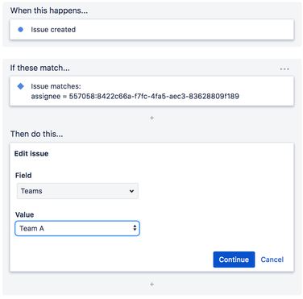Add an action using the bottom plus icon

pos(151,284)
